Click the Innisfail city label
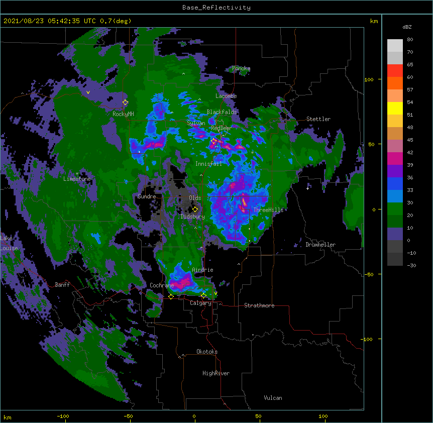 click(x=208, y=164)
